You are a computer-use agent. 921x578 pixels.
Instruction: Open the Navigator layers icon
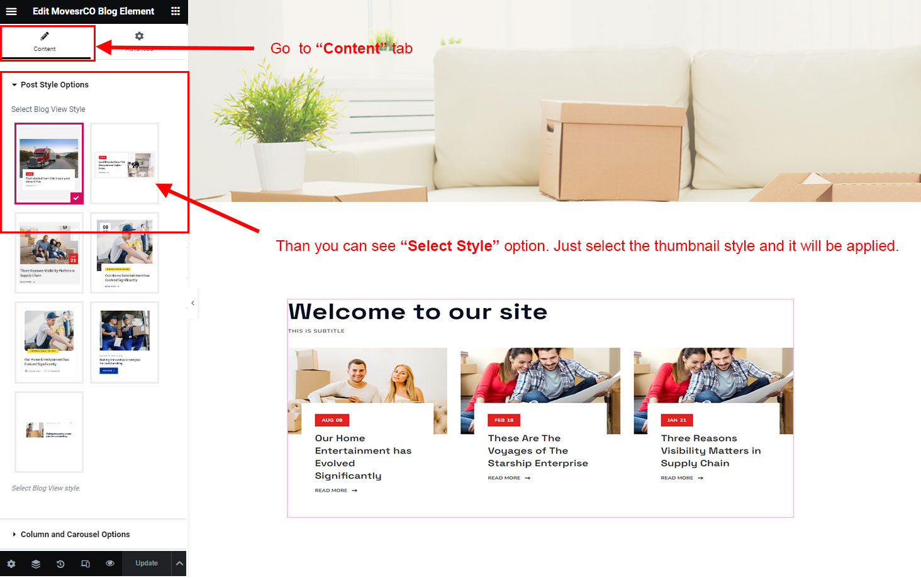[36, 564]
